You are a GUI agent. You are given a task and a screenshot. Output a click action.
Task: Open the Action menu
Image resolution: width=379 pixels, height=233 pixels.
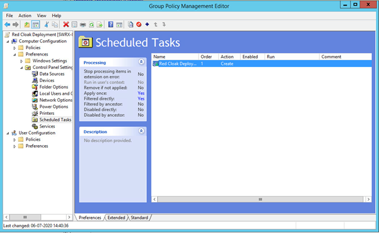click(x=25, y=16)
